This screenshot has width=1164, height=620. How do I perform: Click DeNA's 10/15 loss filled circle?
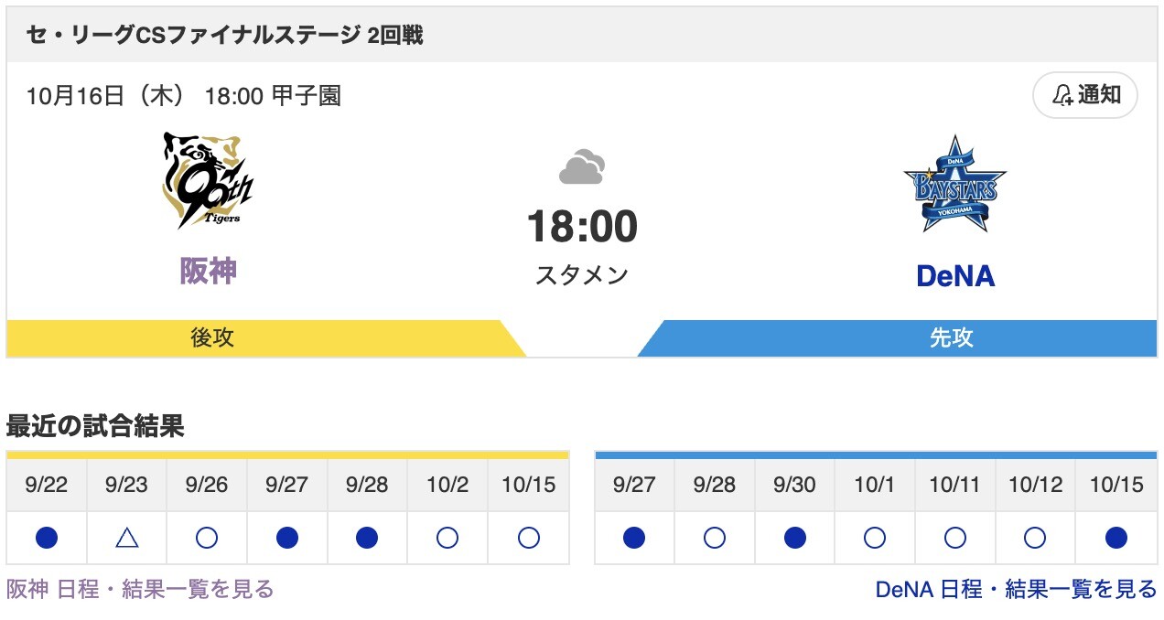[1115, 538]
